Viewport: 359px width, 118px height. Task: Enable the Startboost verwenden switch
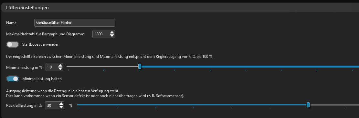coord(13,44)
